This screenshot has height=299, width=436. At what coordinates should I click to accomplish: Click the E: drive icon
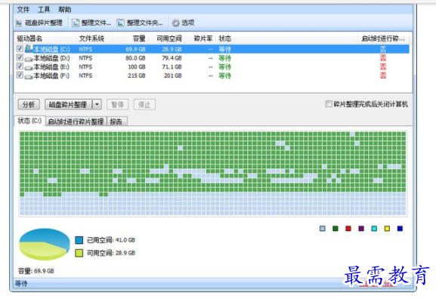click(29, 67)
